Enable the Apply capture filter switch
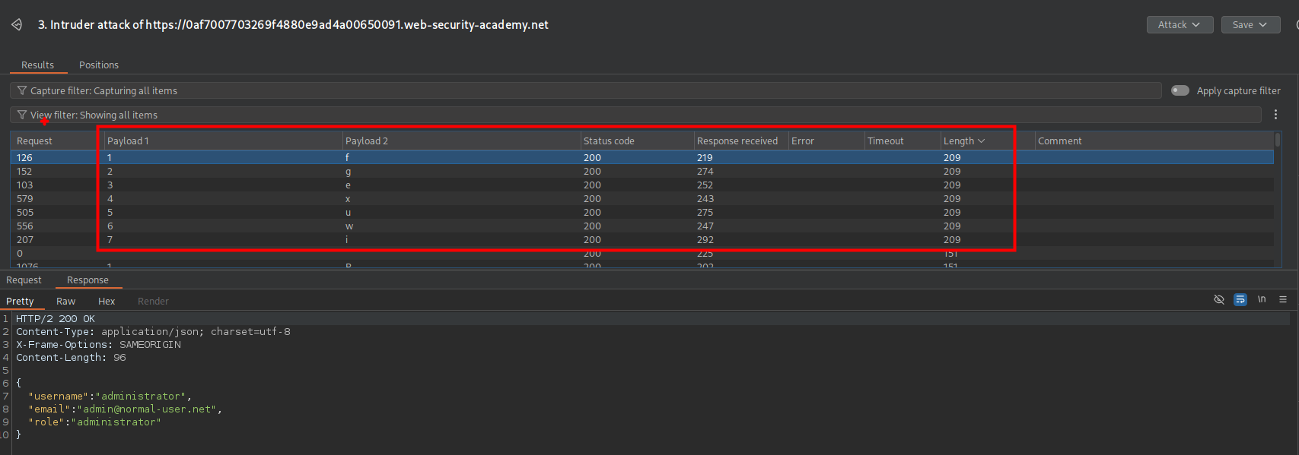Viewport: 1299px width, 455px height. pyautogui.click(x=1180, y=90)
